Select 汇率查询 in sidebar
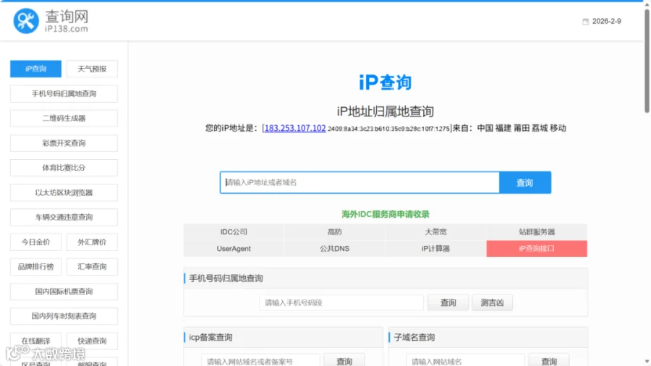Viewport: 651px width, 366px height. 92,266
